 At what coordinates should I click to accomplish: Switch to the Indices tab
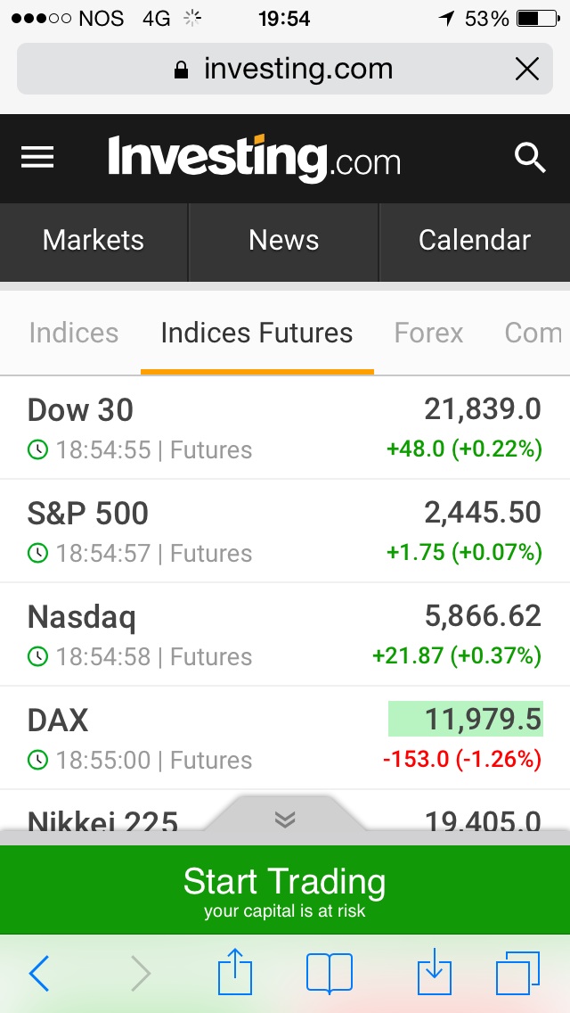(74, 334)
